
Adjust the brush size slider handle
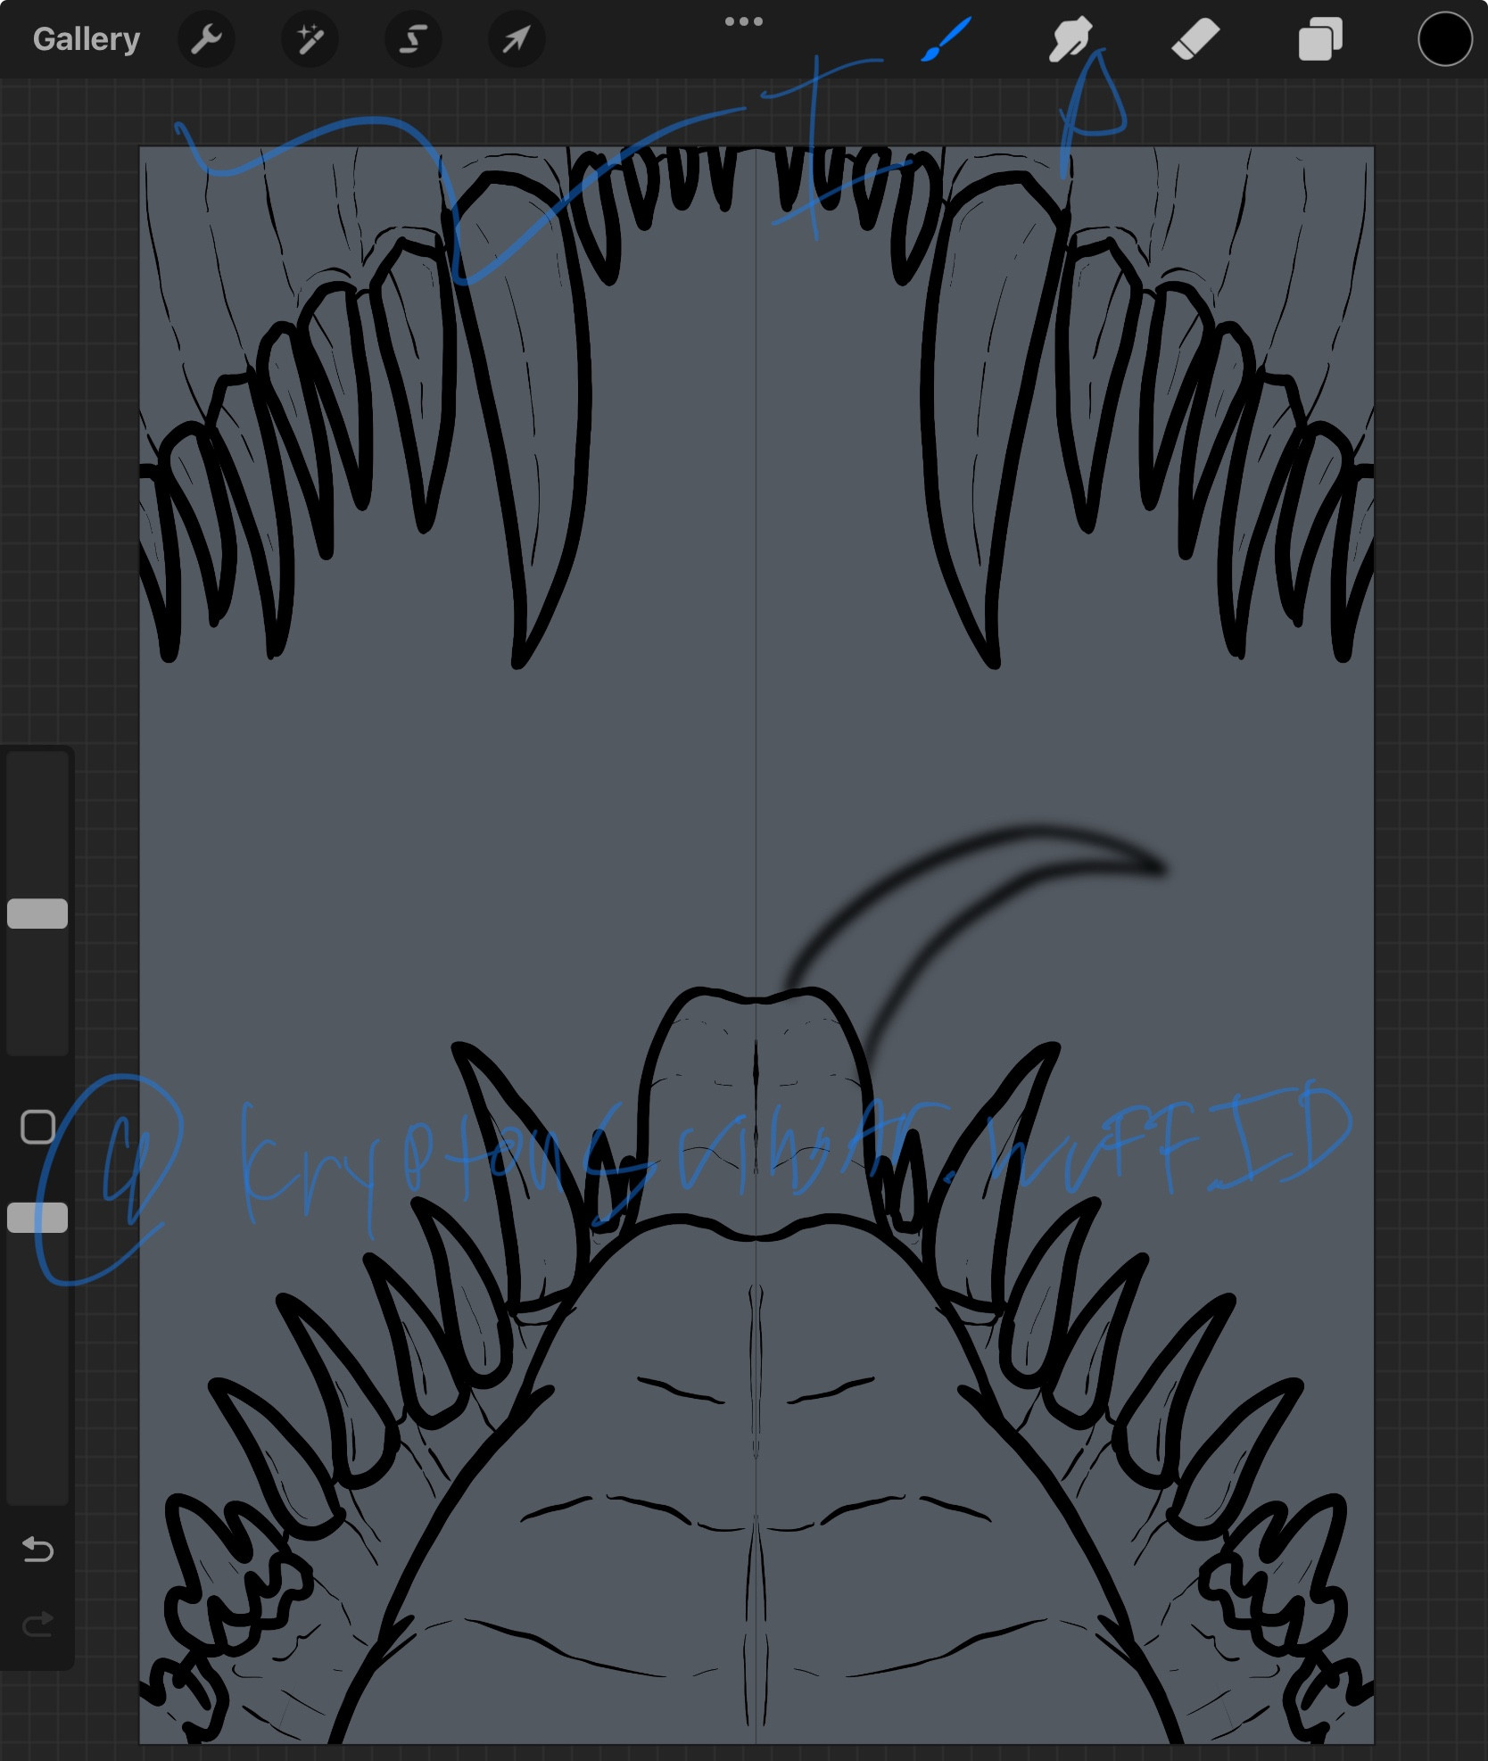37,914
